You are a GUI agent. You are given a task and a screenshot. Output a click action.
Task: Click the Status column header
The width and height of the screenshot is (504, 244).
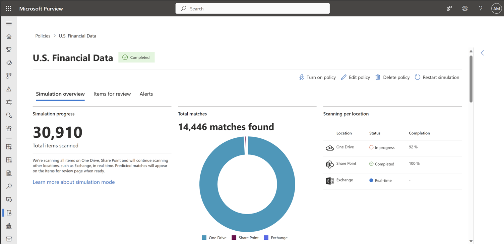375,133
